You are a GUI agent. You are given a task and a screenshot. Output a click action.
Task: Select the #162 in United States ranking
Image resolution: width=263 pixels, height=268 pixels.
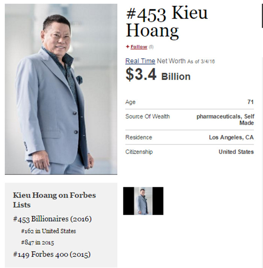(x=48, y=231)
